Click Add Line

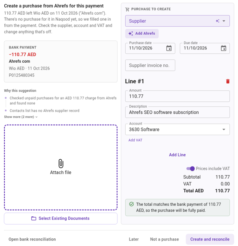tap(177, 155)
